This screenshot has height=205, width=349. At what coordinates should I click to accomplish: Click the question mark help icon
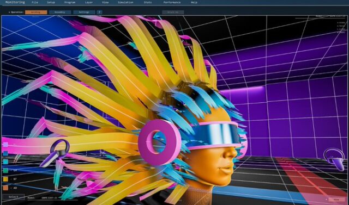tap(99, 12)
